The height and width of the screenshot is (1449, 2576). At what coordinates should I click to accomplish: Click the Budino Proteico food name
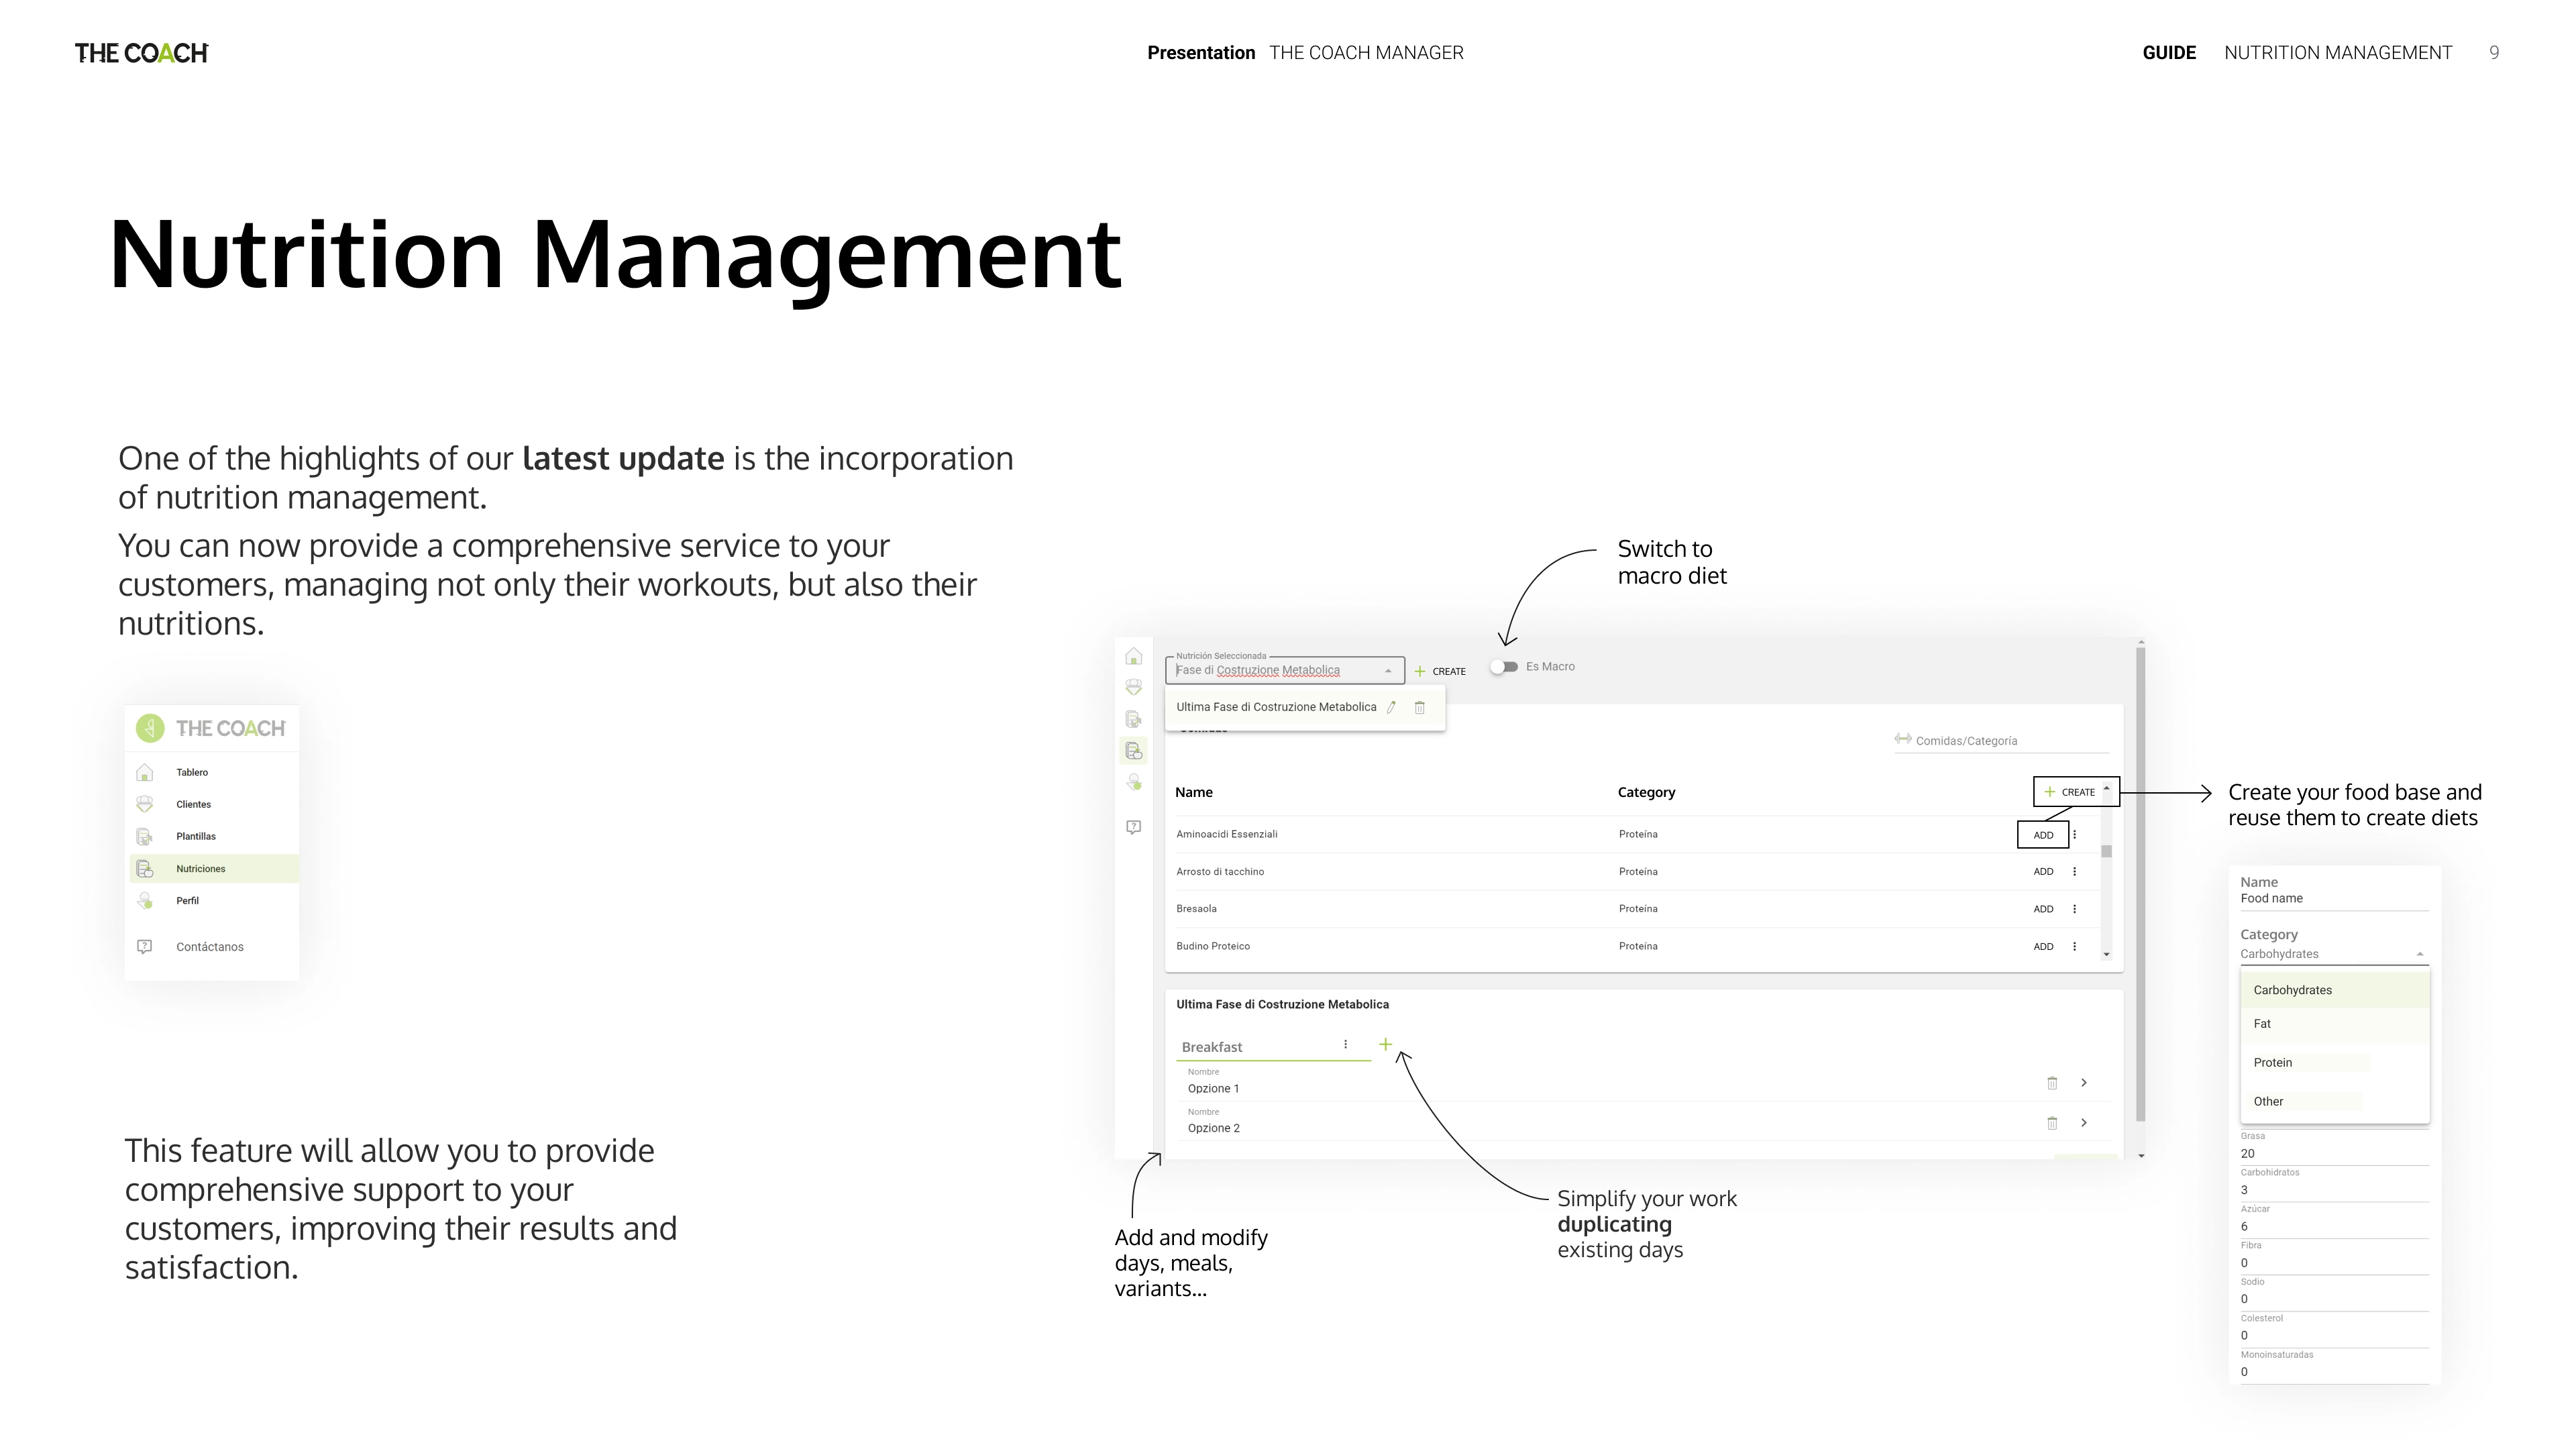pyautogui.click(x=1212, y=946)
